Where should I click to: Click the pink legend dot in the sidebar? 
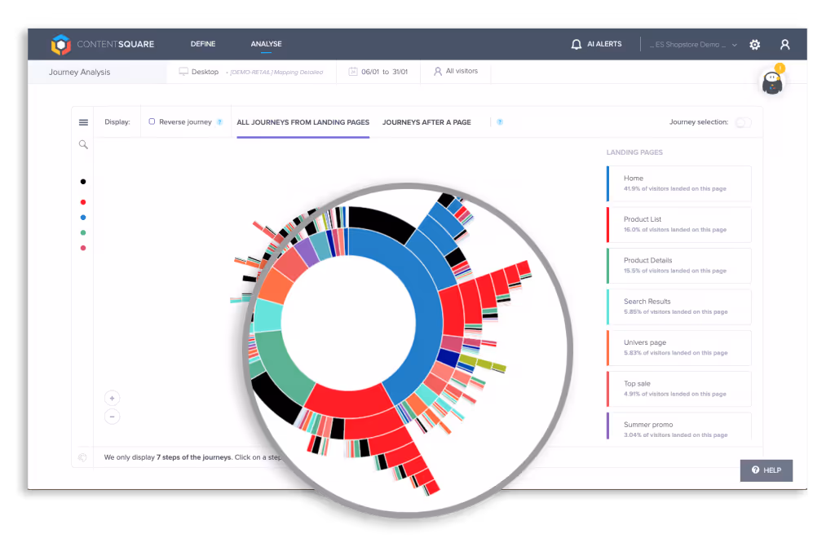(83, 248)
